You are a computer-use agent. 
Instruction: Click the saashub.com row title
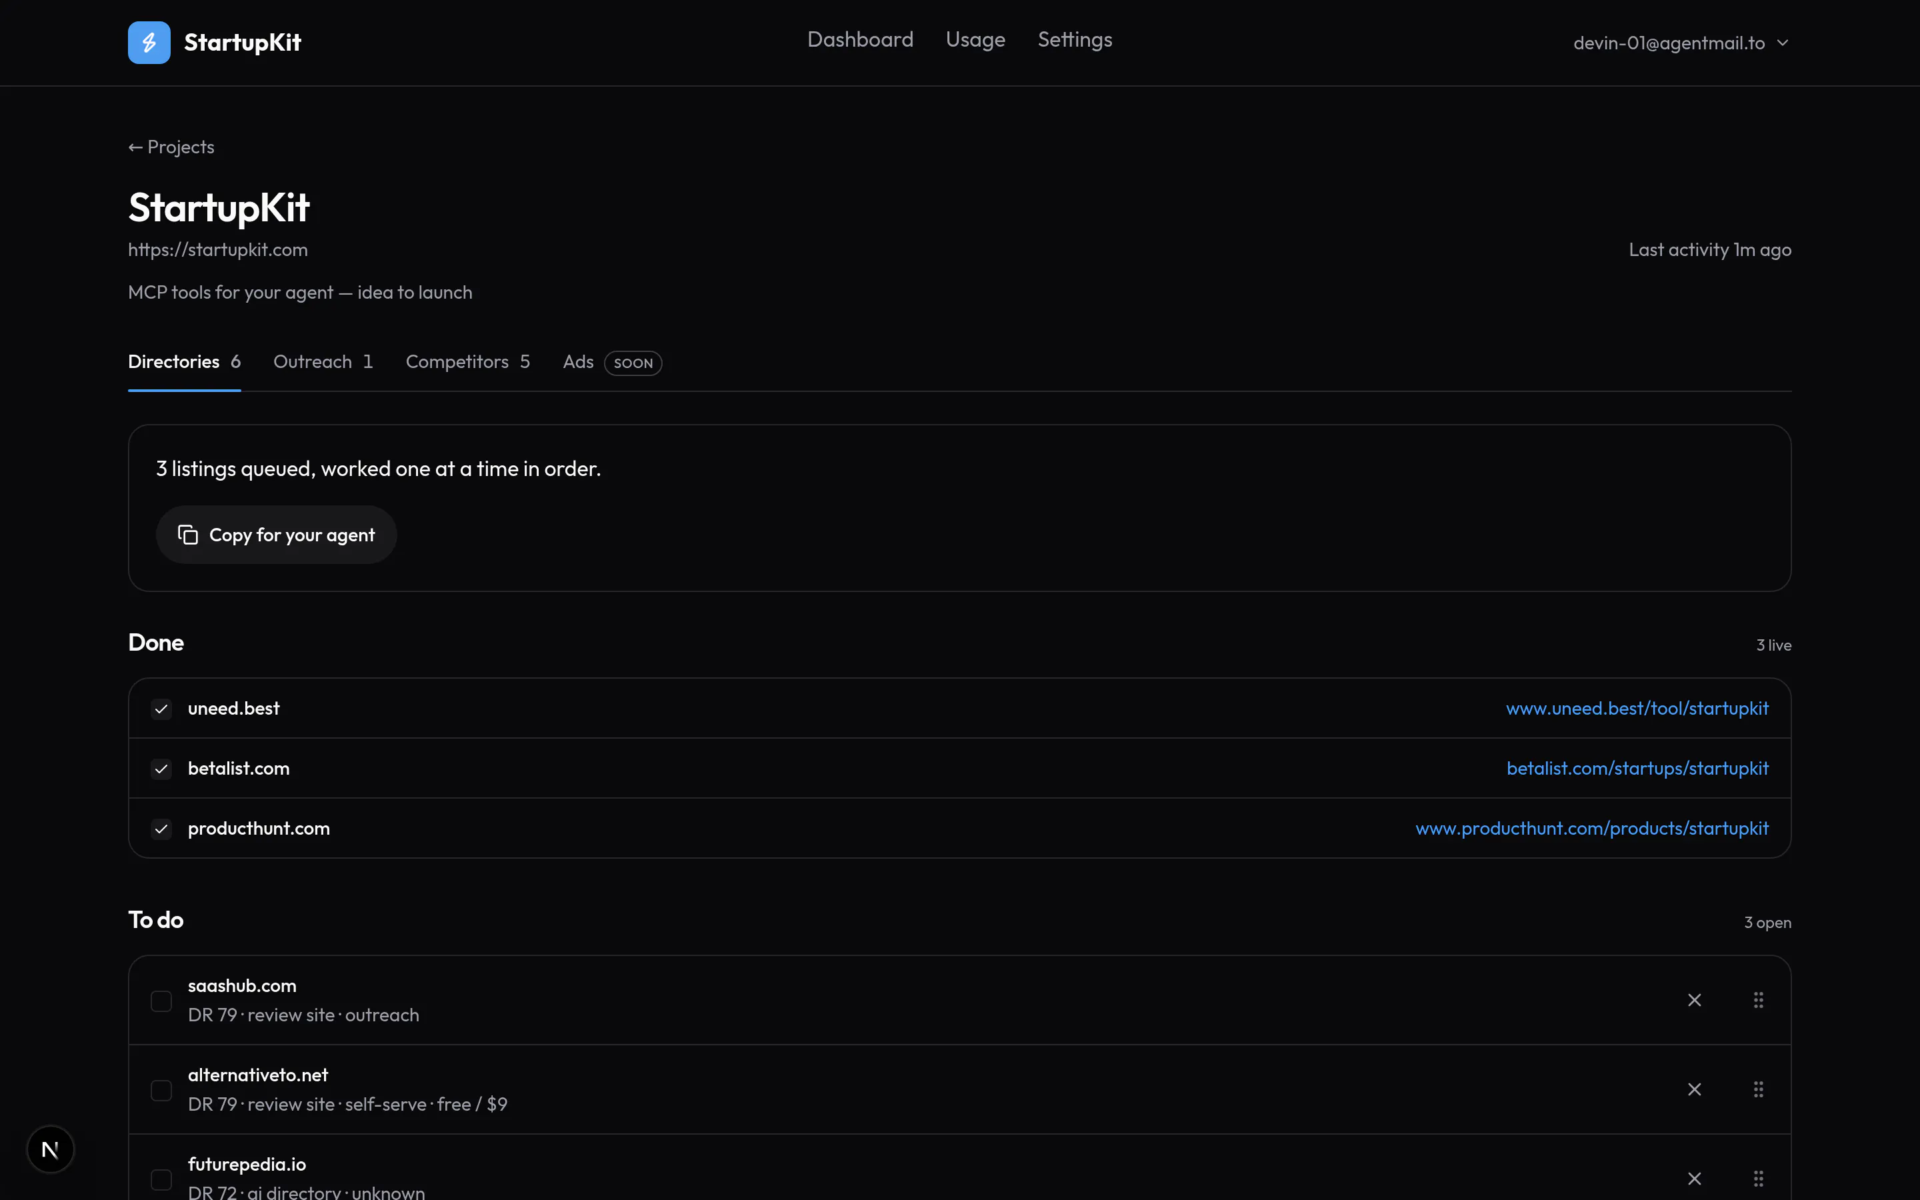click(242, 986)
